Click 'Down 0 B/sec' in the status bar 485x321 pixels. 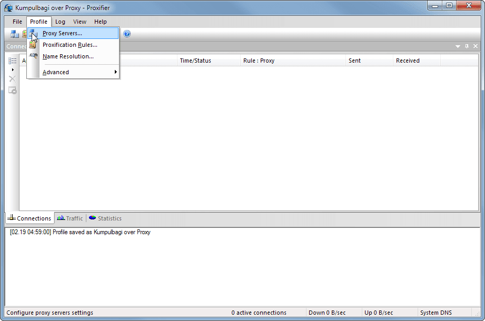[x=327, y=313]
